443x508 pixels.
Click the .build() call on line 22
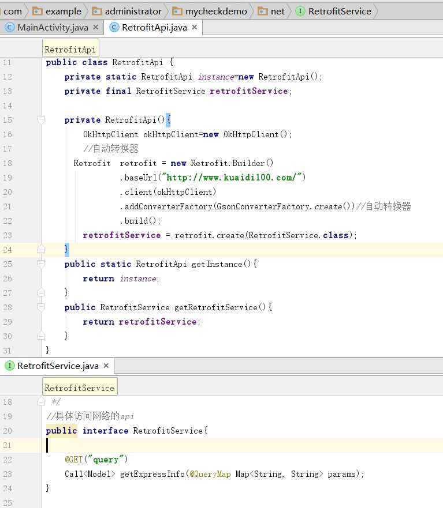[x=140, y=221]
